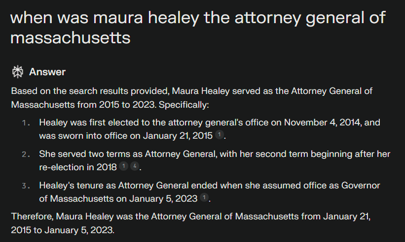Click the 'She served two terms' list item
Image resolution: width=405 pixels, height=242 pixels.
coord(214,160)
